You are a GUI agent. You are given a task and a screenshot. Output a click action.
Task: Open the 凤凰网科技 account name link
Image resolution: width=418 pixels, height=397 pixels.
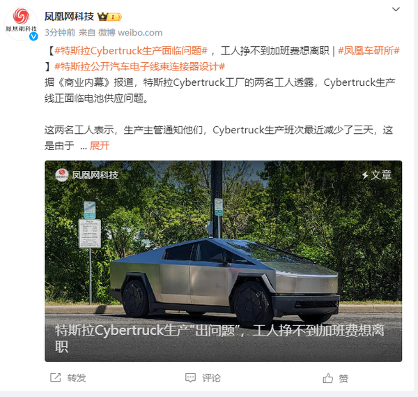[x=69, y=17]
